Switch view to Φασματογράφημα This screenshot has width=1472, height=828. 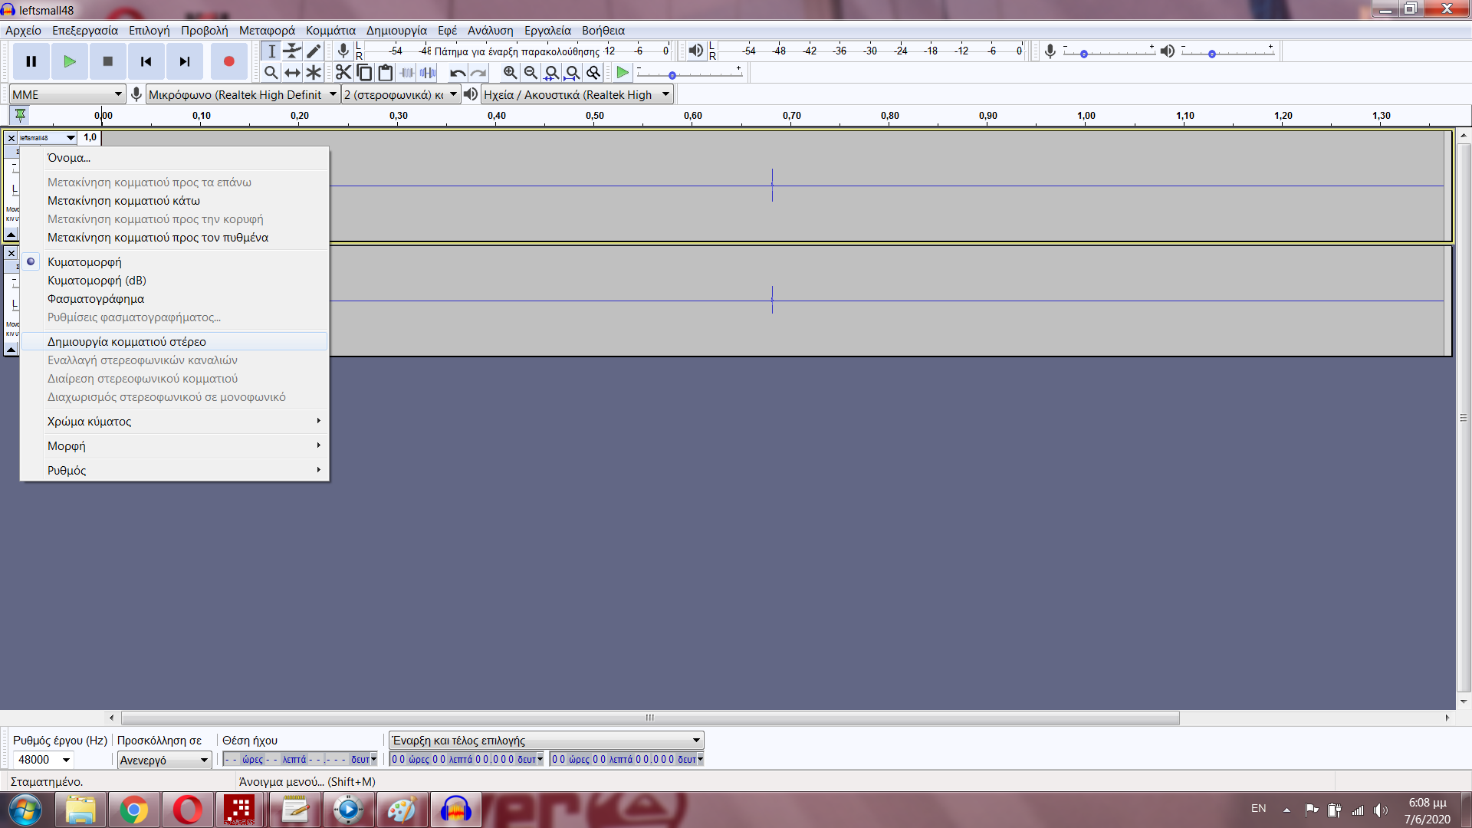coord(96,299)
